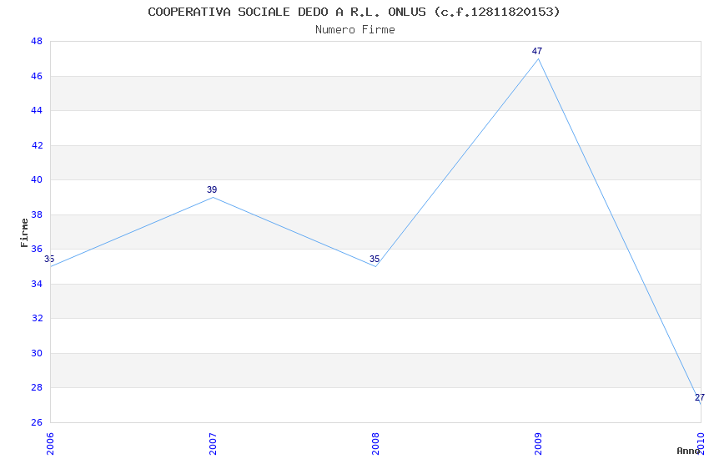Click the 48 y-axis tick label
The image size is (709, 459).
point(37,41)
